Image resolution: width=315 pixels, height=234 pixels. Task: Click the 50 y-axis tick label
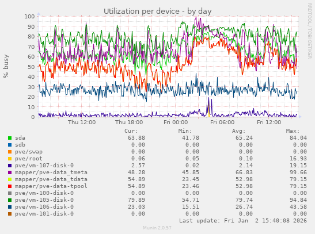[31, 67]
